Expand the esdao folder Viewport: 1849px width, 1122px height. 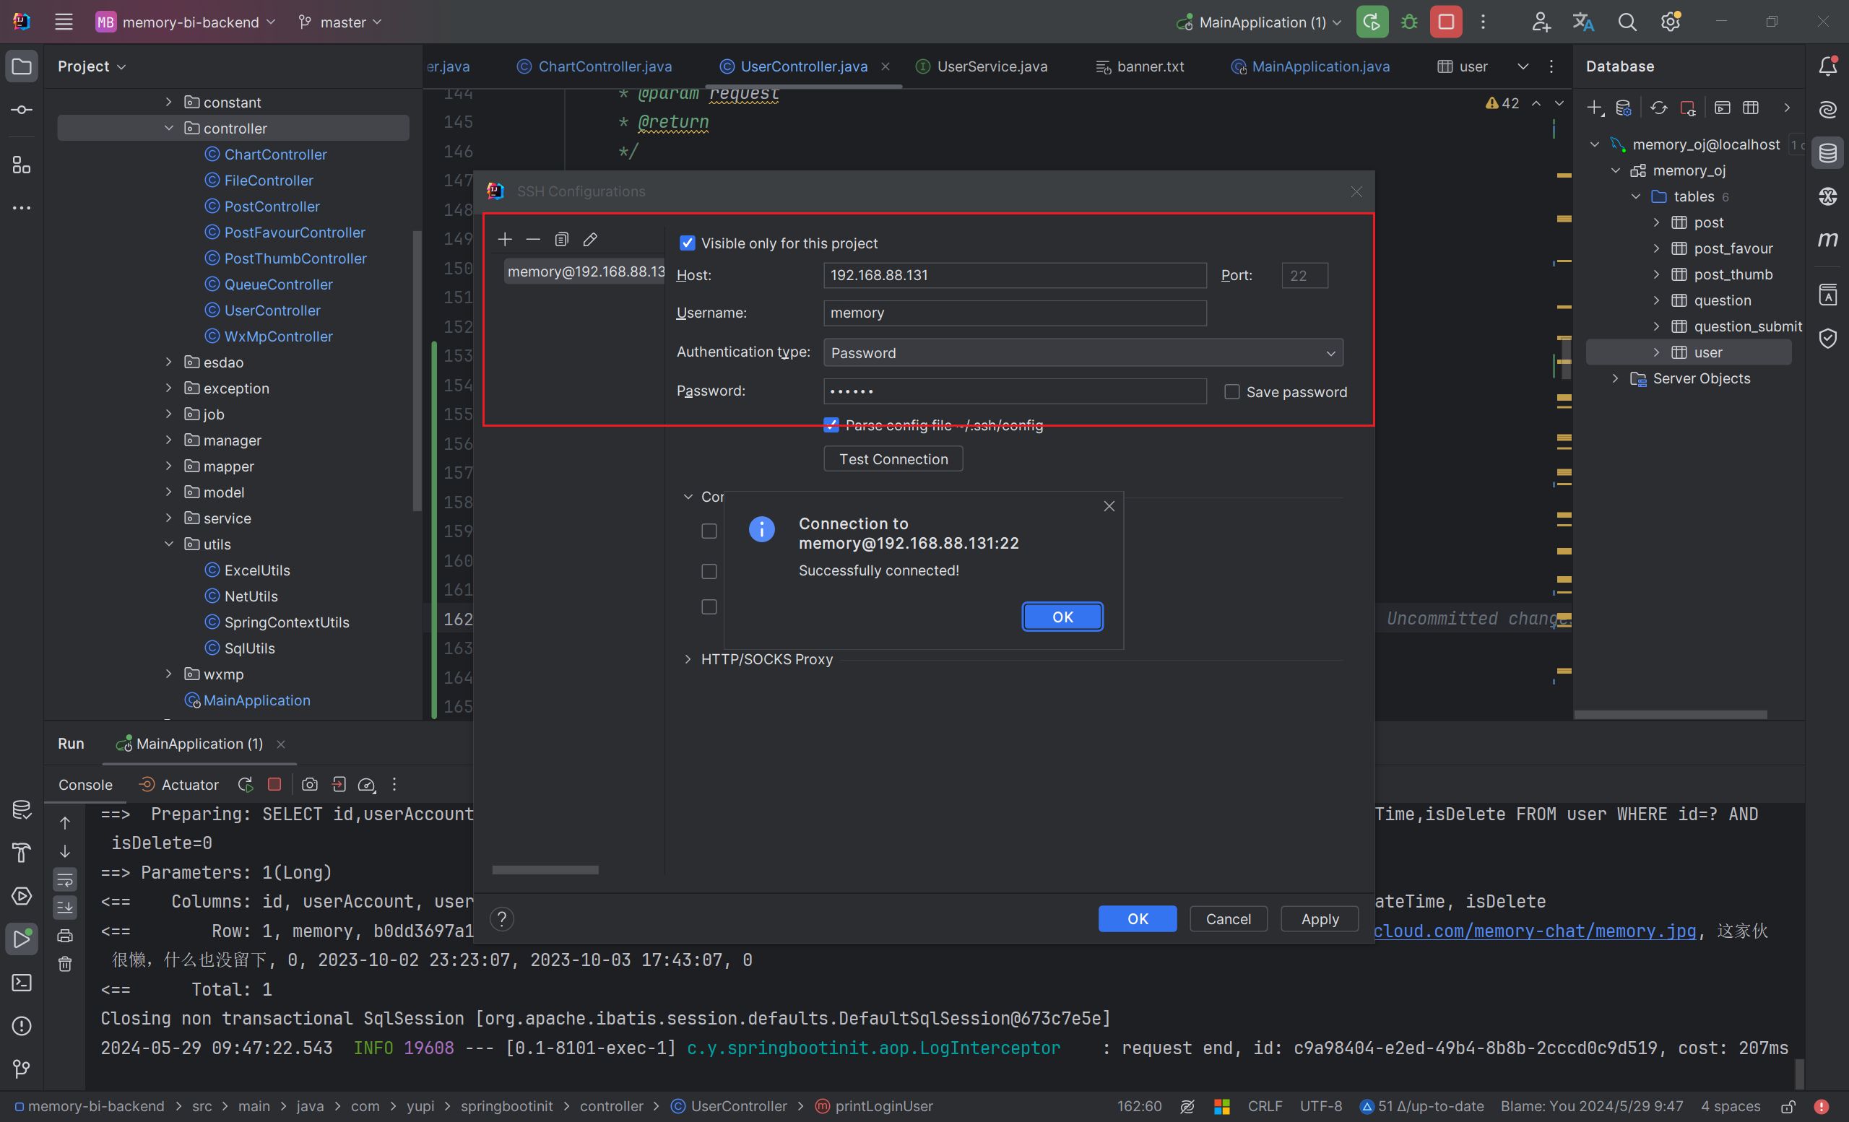point(168,362)
